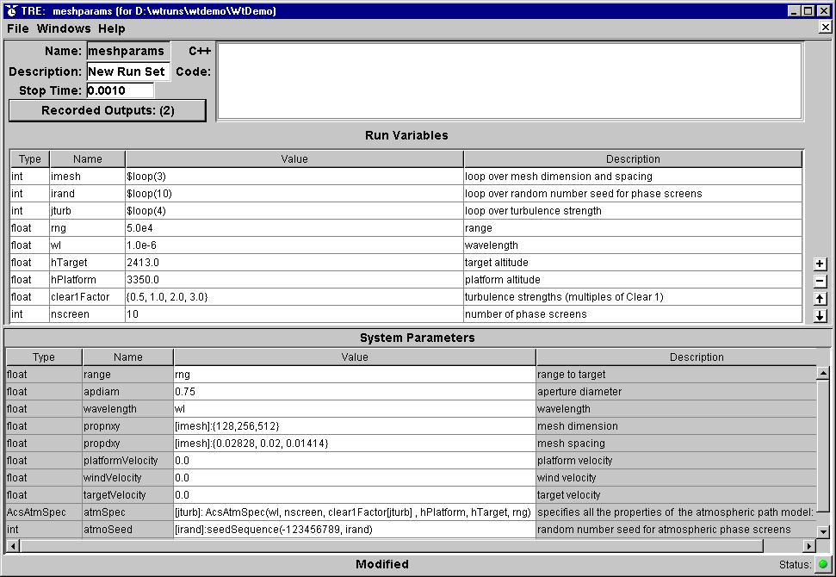Viewport: 836px width, 577px height.
Task: Open the Windows menu
Action: [64, 28]
